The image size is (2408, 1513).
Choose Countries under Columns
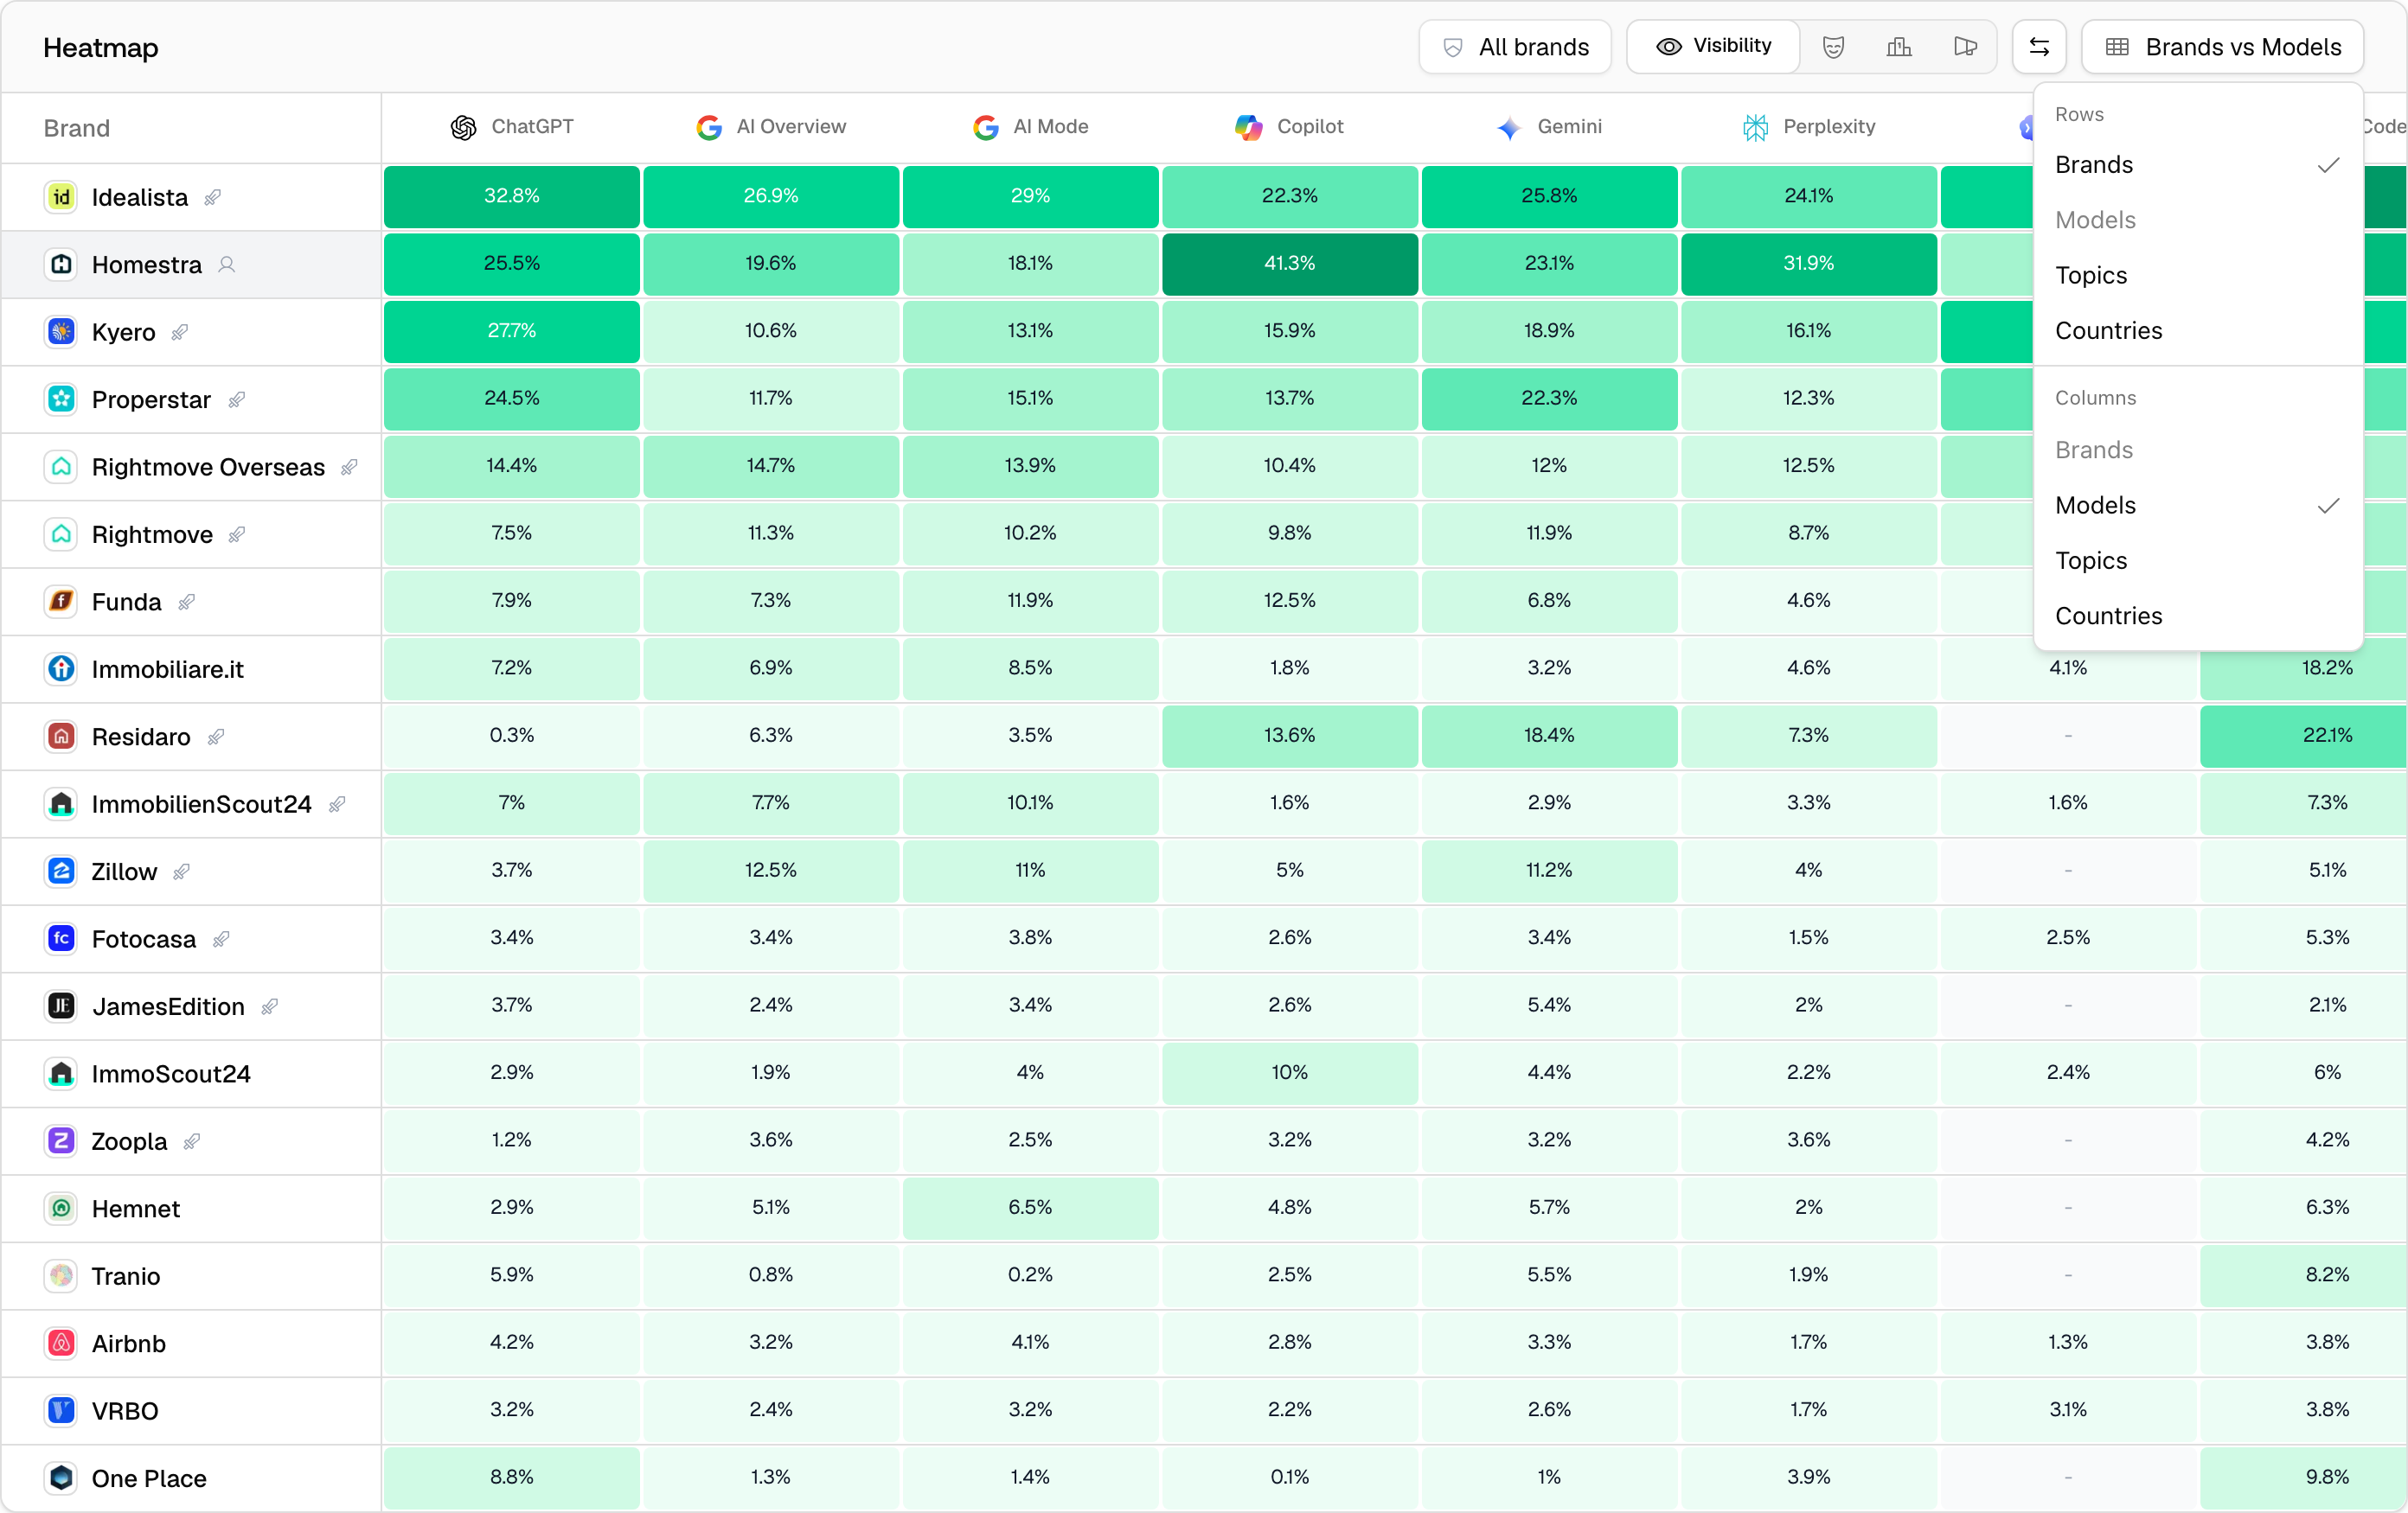(x=2197, y=616)
